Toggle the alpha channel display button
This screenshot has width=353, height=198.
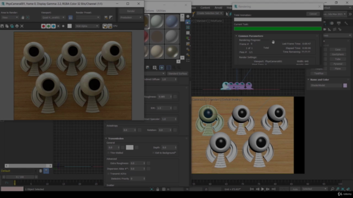pos(58,26)
